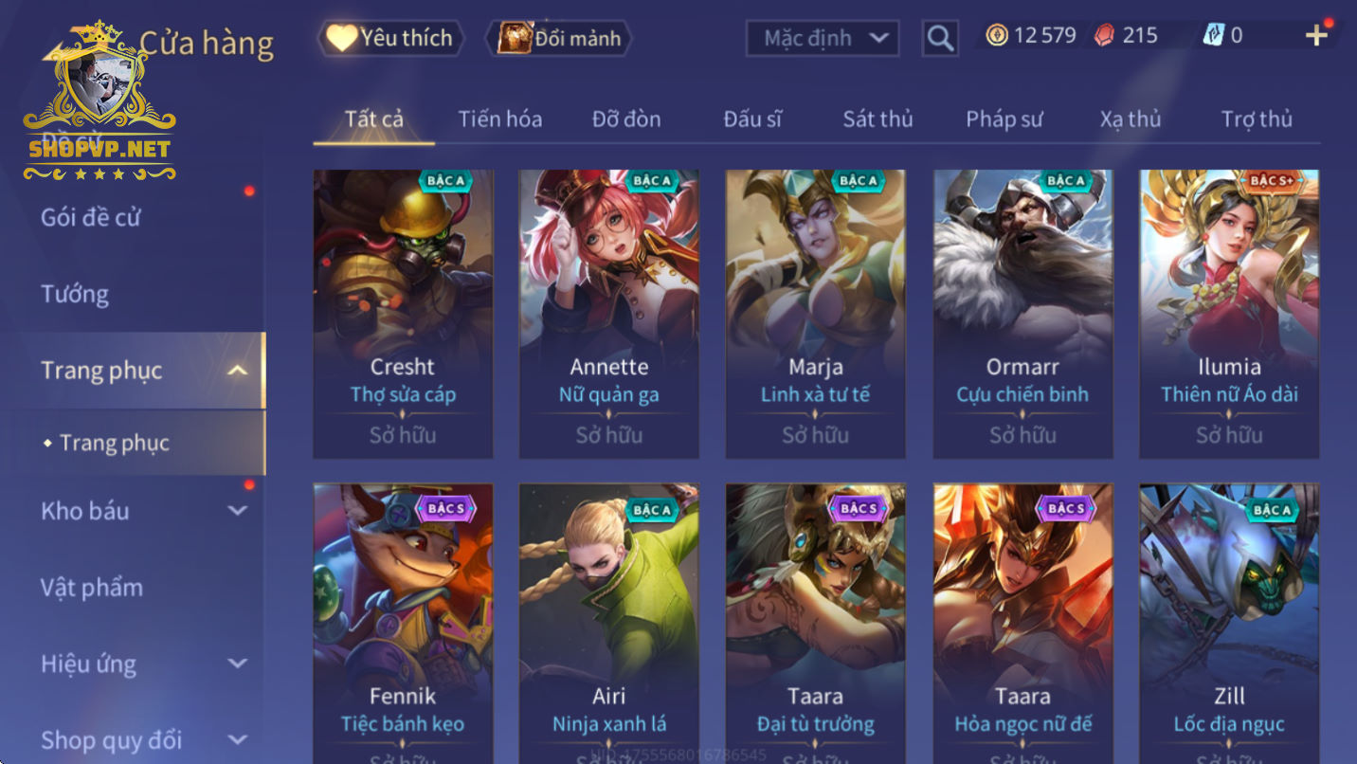This screenshot has height=764, width=1357.
Task: Click the gold coin balance icon
Action: pyautogui.click(x=996, y=36)
